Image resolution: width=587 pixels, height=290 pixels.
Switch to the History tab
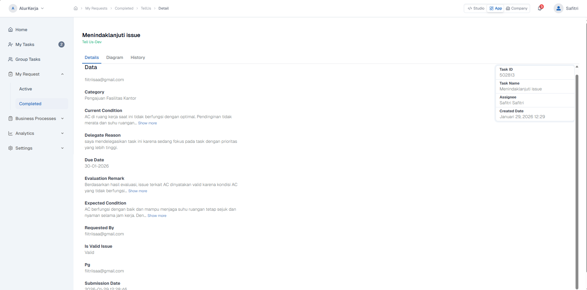[137, 57]
